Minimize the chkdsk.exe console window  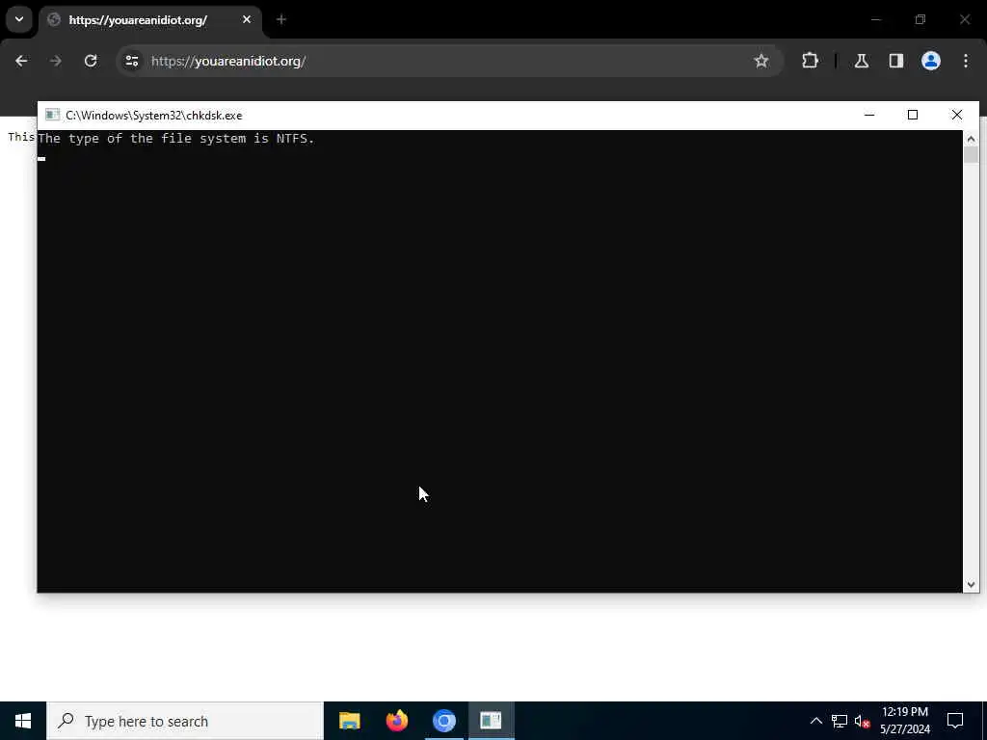click(x=869, y=115)
